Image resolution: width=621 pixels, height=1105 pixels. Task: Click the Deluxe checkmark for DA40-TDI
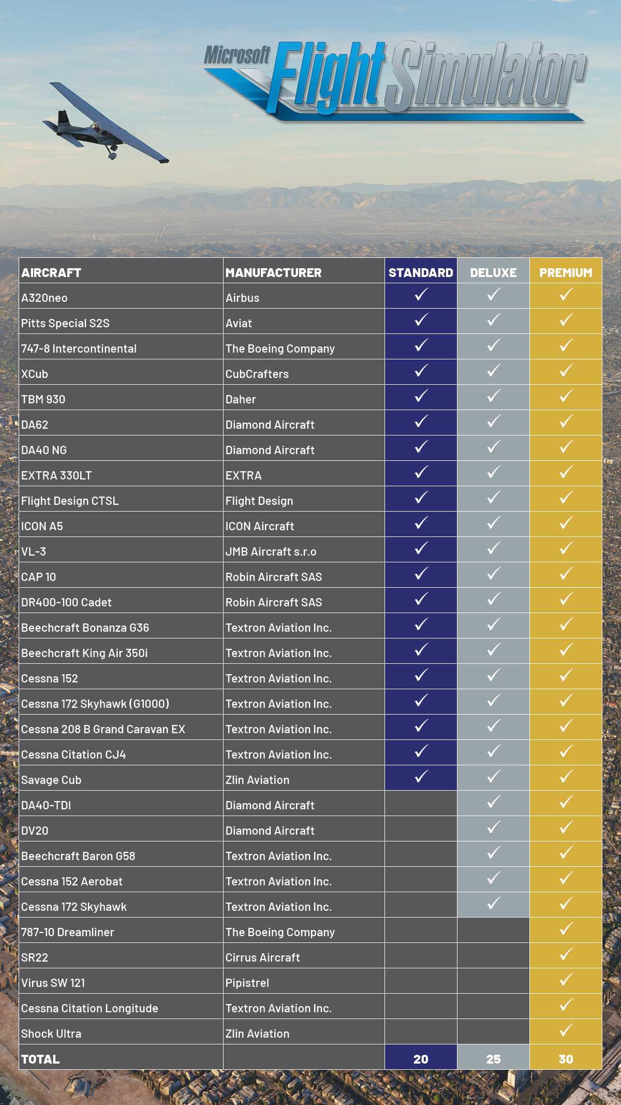click(494, 803)
